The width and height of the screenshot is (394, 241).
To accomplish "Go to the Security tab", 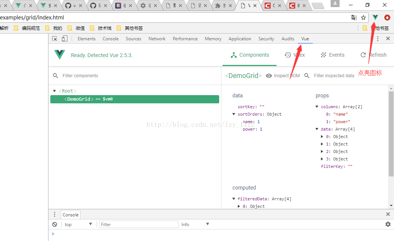I will 266,39.
